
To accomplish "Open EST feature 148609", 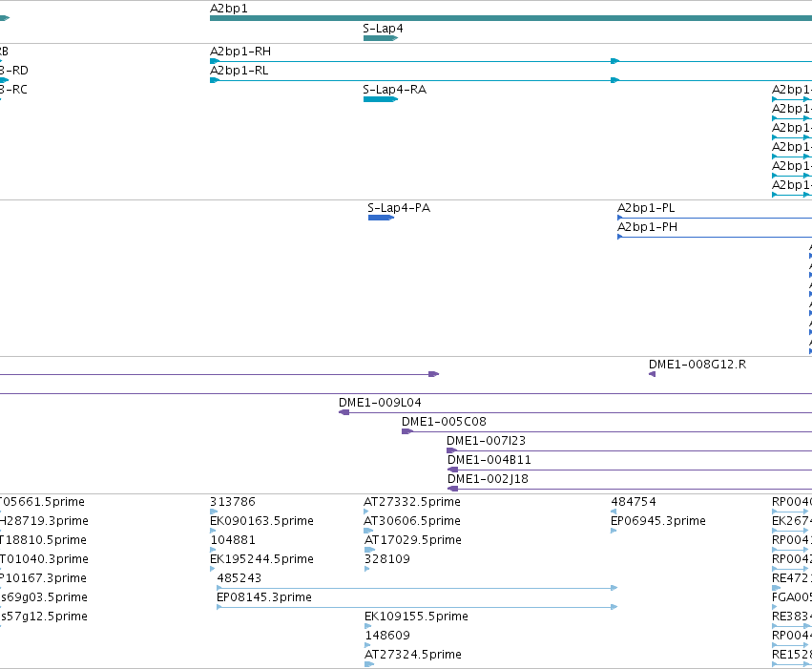I will coord(387,636).
